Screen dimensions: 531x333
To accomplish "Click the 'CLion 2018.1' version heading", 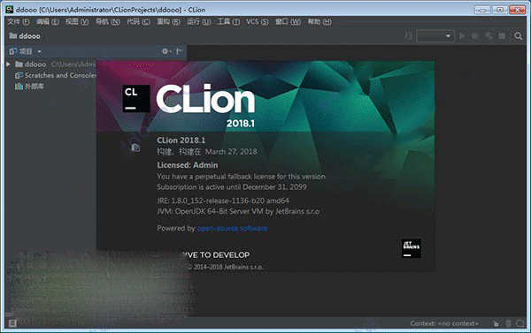I will point(181,140).
